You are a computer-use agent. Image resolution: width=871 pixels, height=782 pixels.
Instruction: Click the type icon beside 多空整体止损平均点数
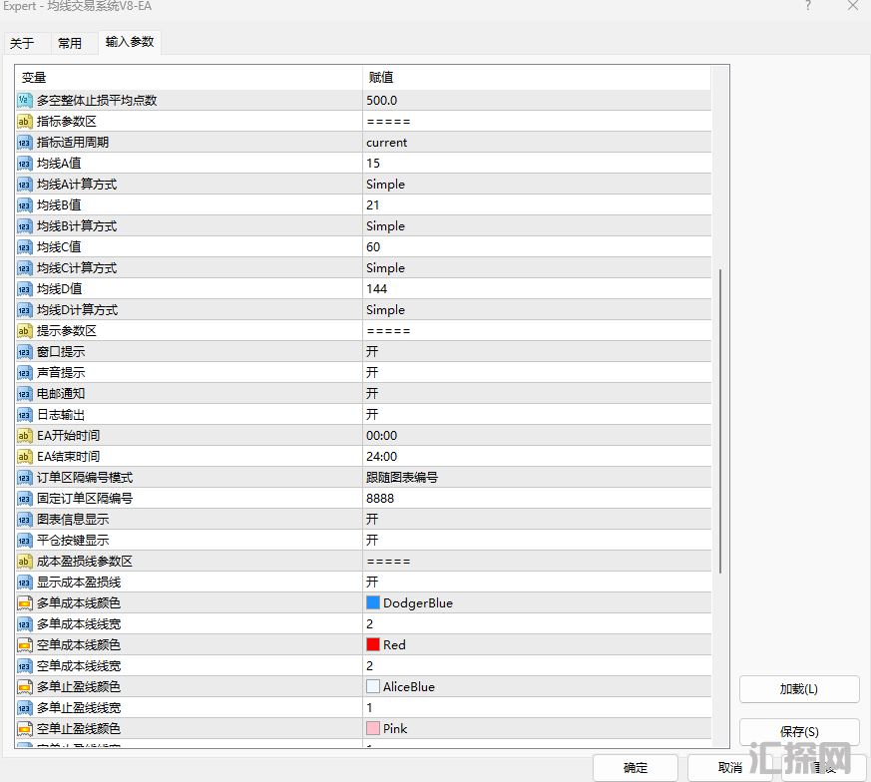click(x=25, y=100)
